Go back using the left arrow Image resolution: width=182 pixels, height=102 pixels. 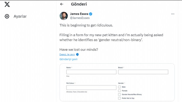coord(62,4)
